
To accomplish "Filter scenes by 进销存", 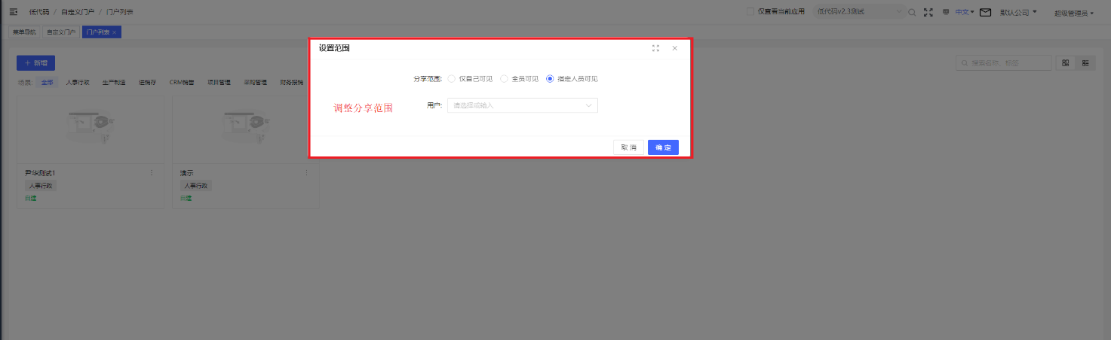I will point(147,83).
